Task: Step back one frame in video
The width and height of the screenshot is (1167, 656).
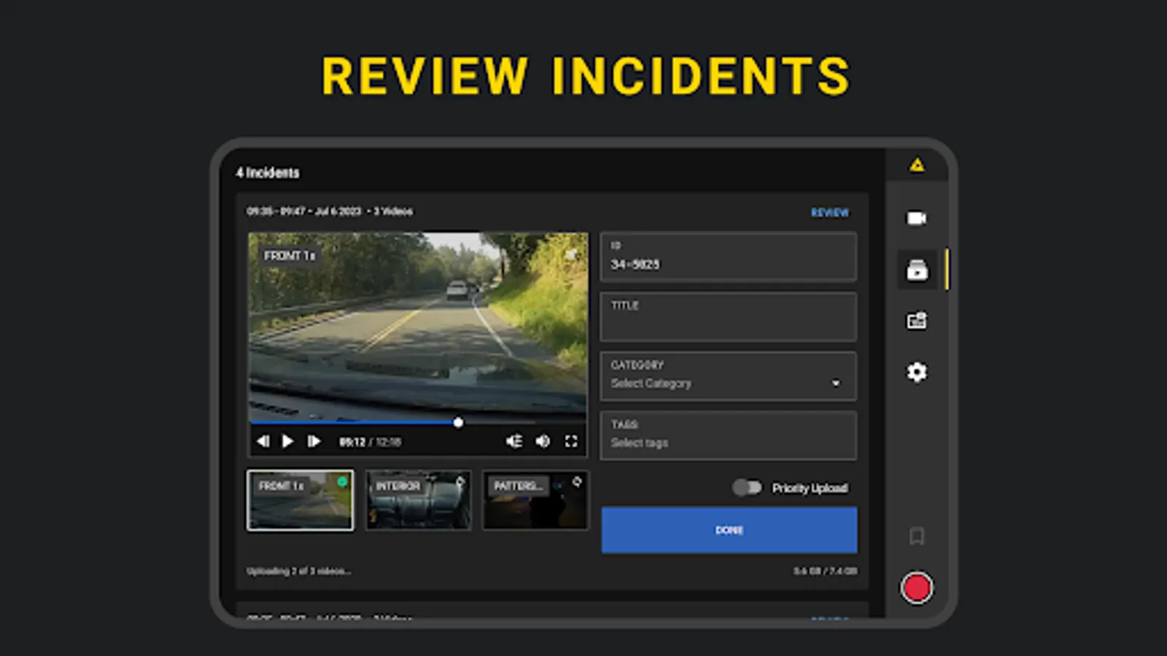Action: pos(263,442)
